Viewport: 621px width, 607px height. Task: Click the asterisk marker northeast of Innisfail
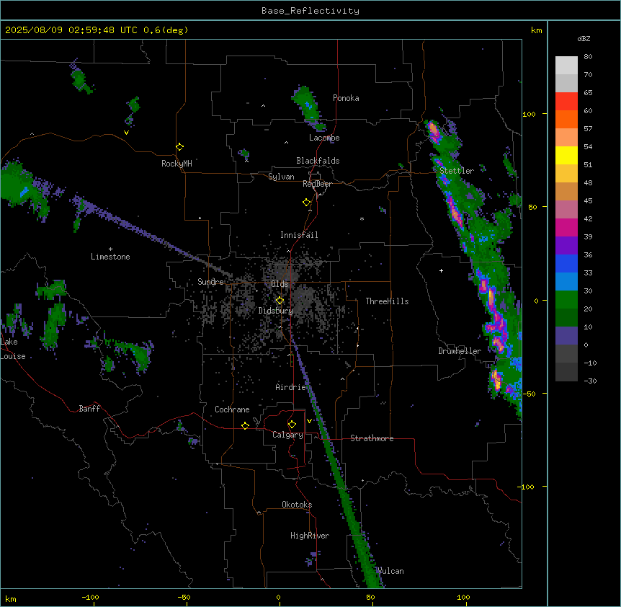[x=362, y=218]
